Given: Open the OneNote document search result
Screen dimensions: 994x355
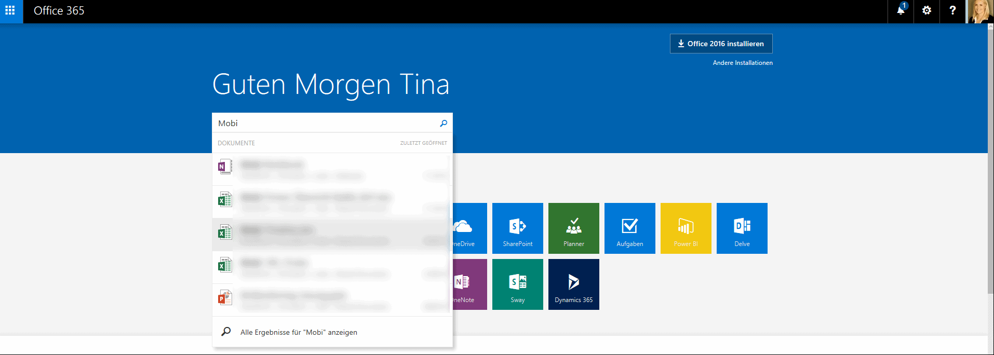Looking at the screenshot, I should click(x=332, y=170).
